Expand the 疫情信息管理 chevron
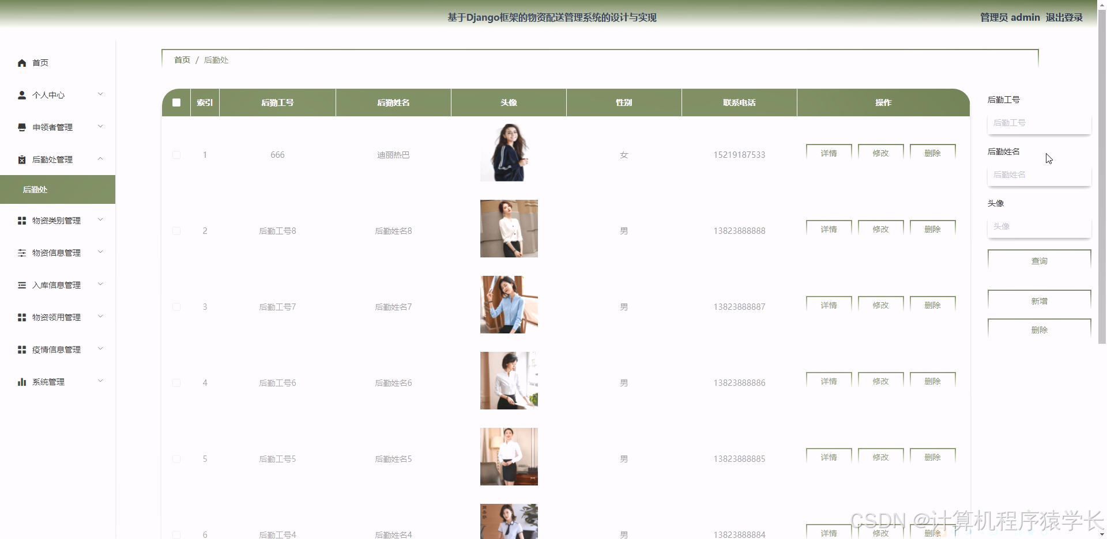This screenshot has height=539, width=1107. pos(100,349)
